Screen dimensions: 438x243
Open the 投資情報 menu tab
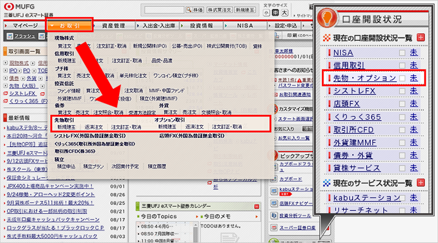coord(202,26)
